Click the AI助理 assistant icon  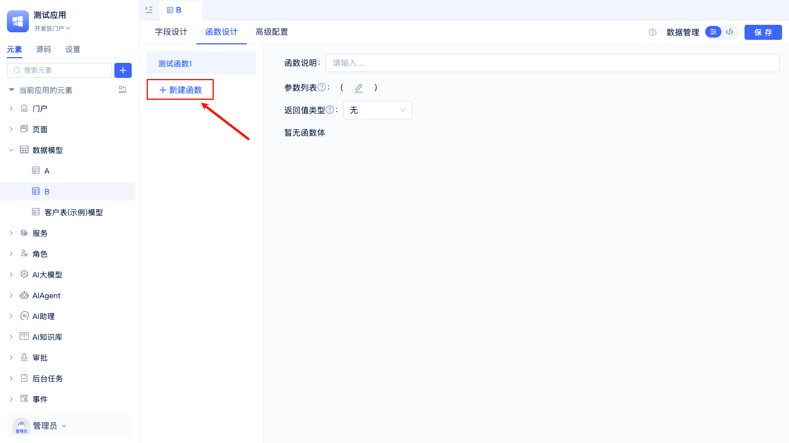tap(24, 316)
